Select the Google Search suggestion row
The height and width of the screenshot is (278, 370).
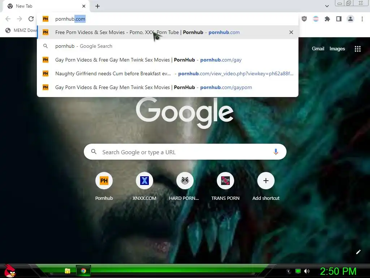pos(168,46)
